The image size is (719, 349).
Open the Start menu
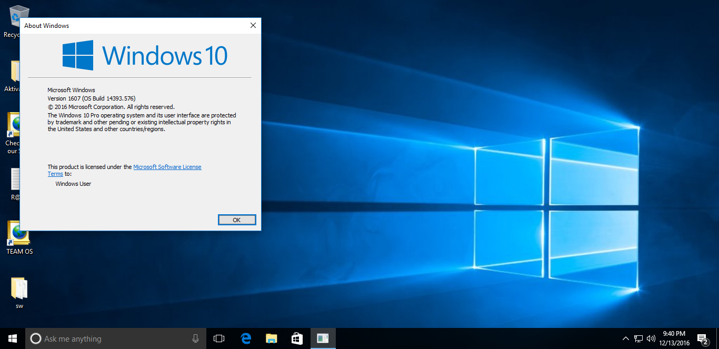tap(13, 338)
